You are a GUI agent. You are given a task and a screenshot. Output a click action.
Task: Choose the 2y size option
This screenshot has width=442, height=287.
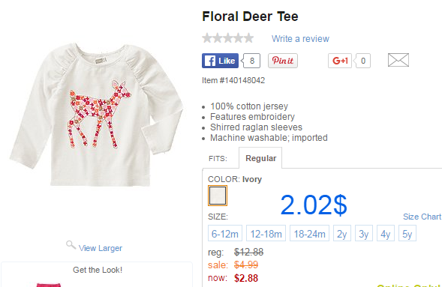click(342, 233)
